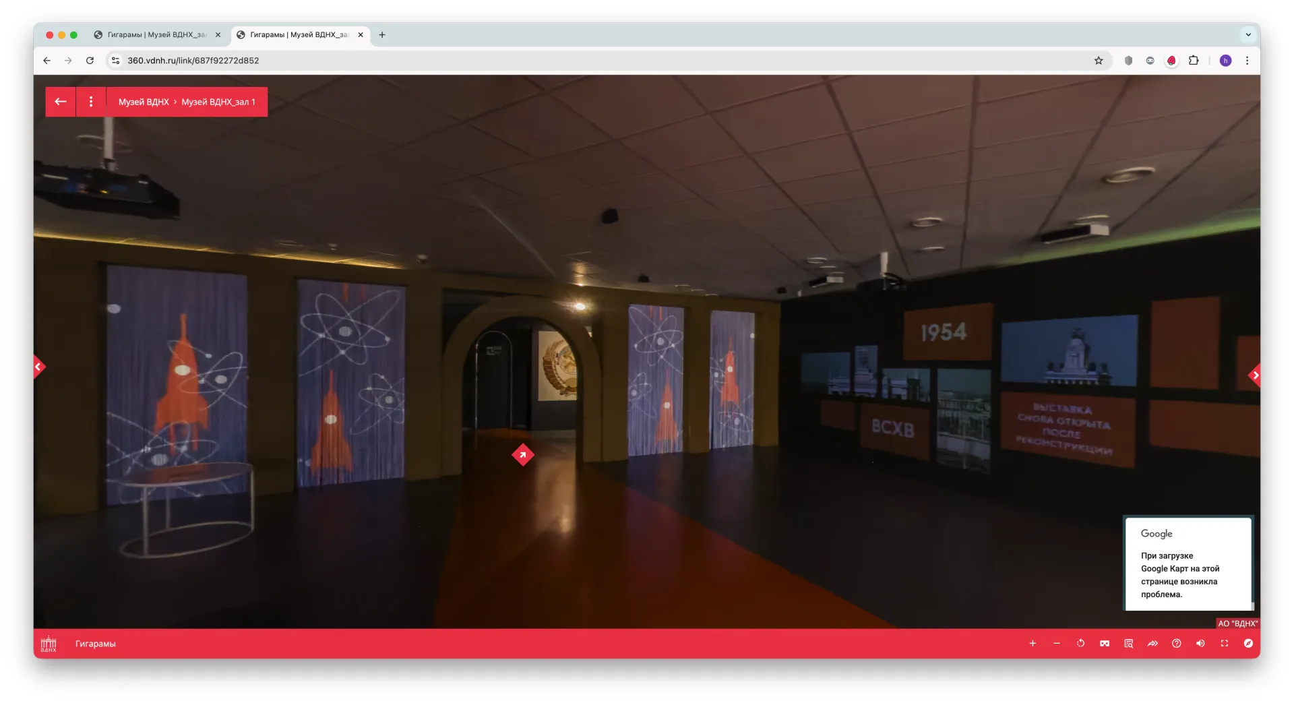
Task: Open the panorama search list icon
Action: (x=1128, y=644)
